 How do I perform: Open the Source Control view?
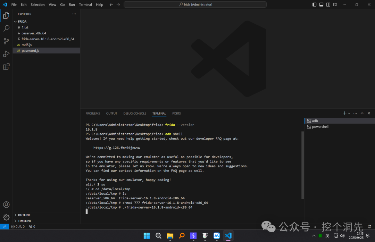click(6, 41)
